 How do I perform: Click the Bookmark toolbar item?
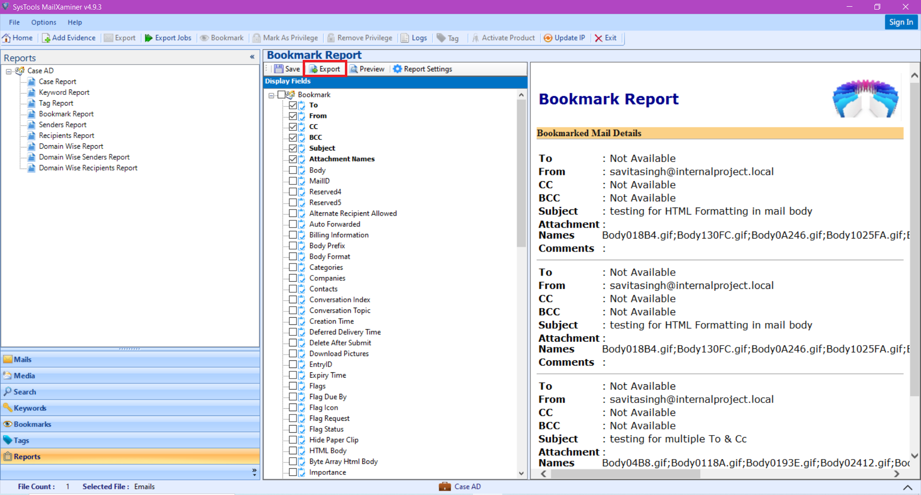tap(222, 38)
